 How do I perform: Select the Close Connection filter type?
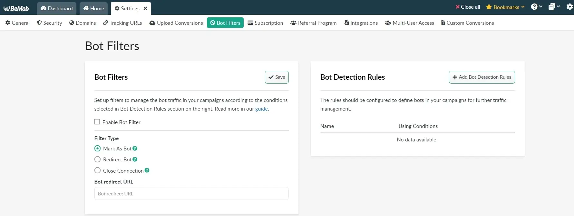click(x=97, y=170)
